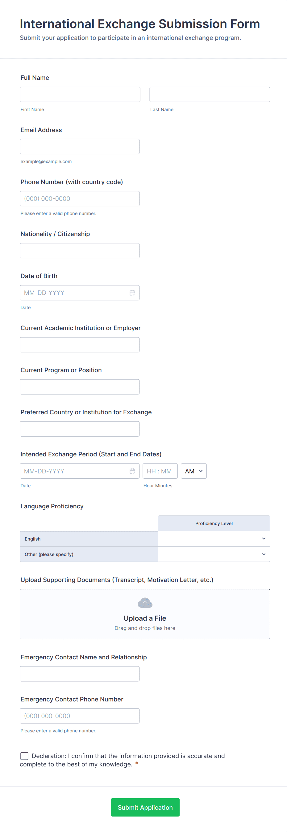Click the Exchange Period calendar icon
This screenshot has height=832, width=287.
(132, 471)
